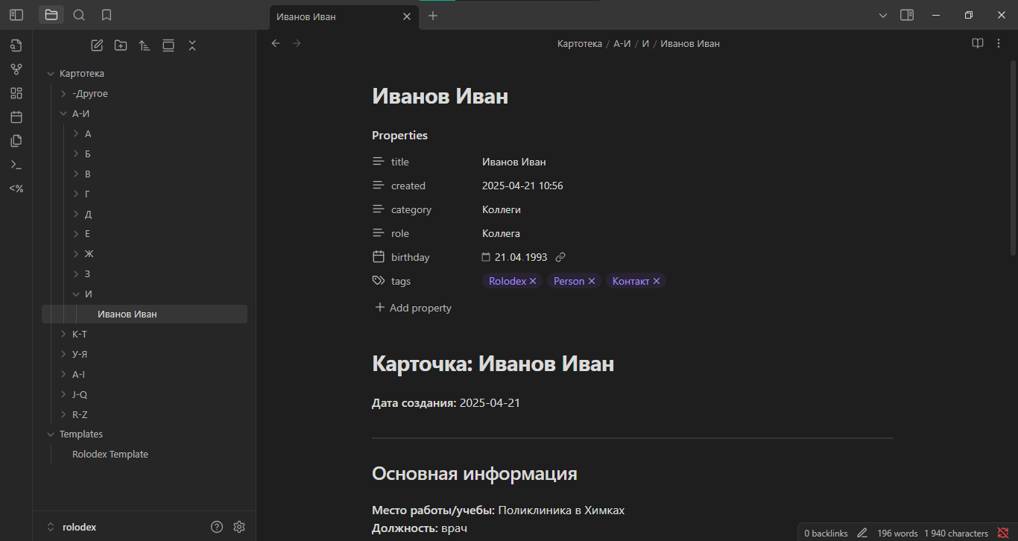The image size is (1018, 541).
Task: Expand the -Другое folder
Action: (63, 94)
